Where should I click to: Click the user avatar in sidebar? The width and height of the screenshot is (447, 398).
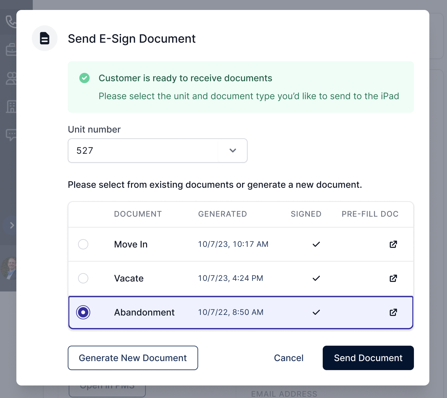pos(9,268)
